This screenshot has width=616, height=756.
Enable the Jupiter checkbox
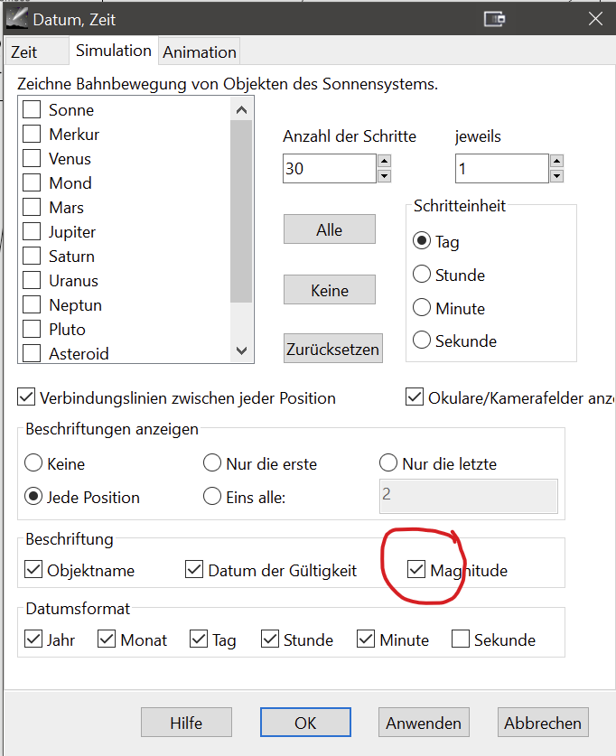tap(32, 231)
